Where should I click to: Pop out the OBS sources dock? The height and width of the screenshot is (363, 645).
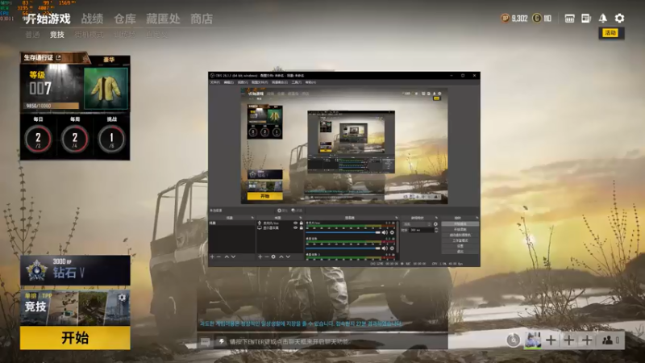pyautogui.click(x=300, y=218)
